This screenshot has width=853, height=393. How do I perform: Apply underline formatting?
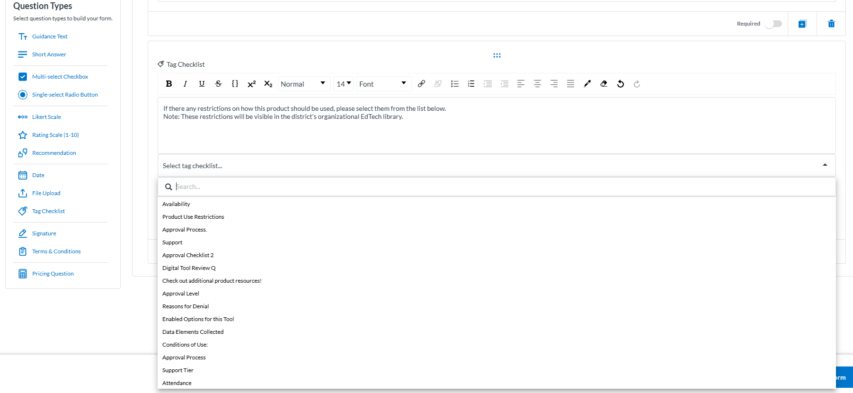pyautogui.click(x=202, y=84)
